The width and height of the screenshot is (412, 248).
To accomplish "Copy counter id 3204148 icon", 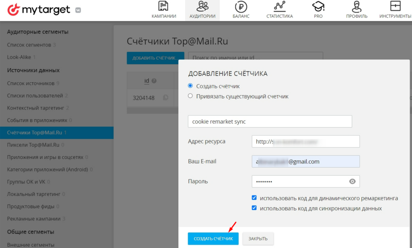I will pyautogui.click(x=165, y=98).
